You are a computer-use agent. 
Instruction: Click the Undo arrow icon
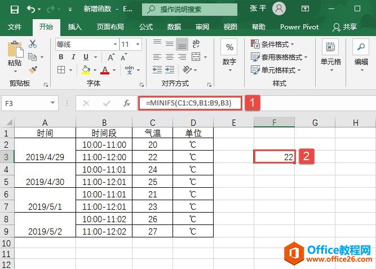[x=31, y=9]
